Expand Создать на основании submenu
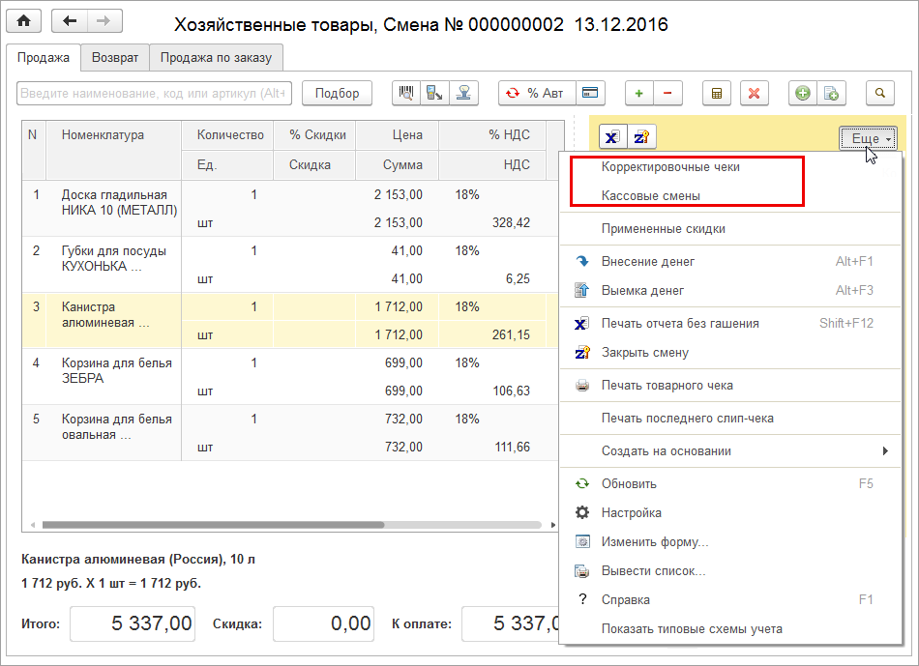This screenshot has width=919, height=666. [730, 451]
